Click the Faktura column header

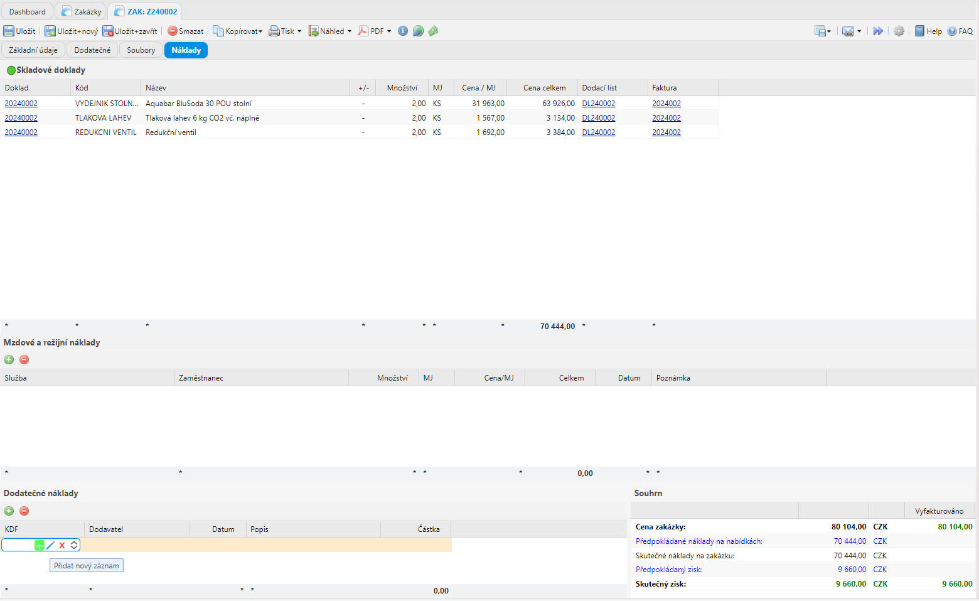tap(683, 88)
